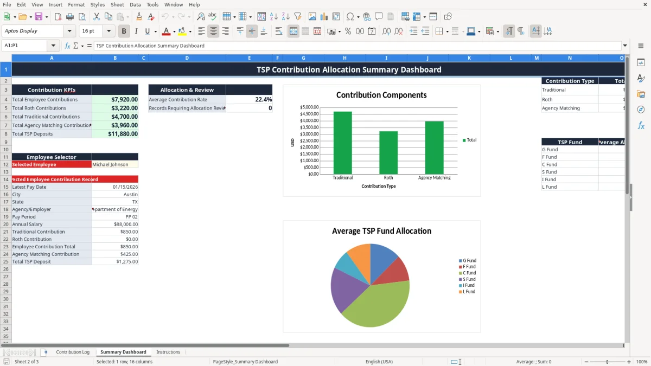651x366 pixels.
Task: Click the Cut scissors icon
Action: [x=96, y=17]
